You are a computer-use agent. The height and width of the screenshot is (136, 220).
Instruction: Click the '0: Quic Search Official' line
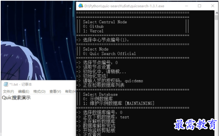click(x=109, y=54)
